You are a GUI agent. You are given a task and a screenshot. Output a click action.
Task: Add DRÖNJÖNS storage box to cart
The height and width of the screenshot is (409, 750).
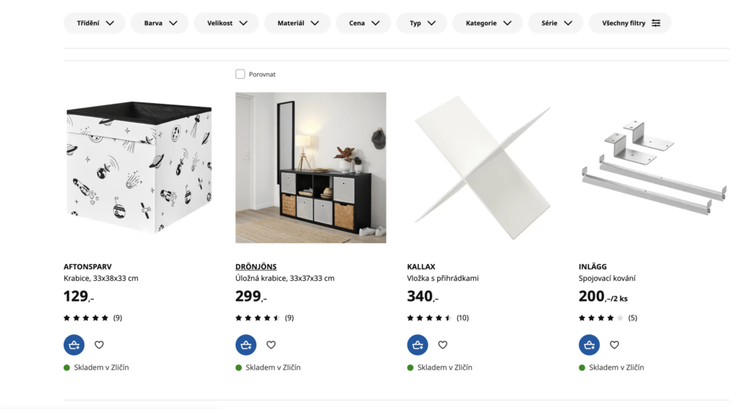(246, 345)
